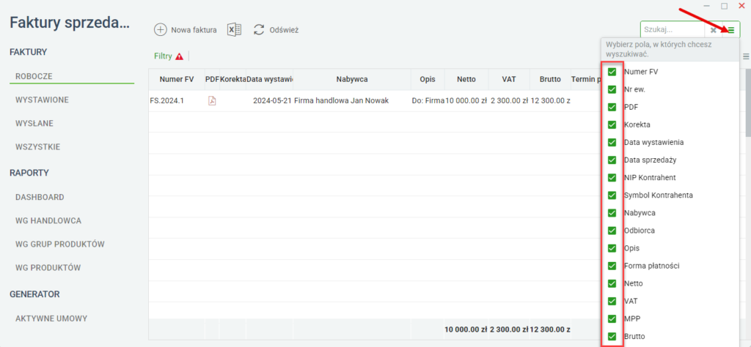Click the Nowa faktura plus icon
Screen dimensions: 751x347
coord(160,29)
